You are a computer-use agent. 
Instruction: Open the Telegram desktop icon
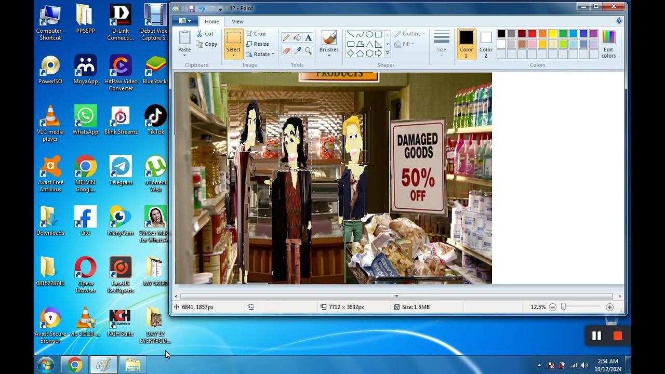[121, 170]
